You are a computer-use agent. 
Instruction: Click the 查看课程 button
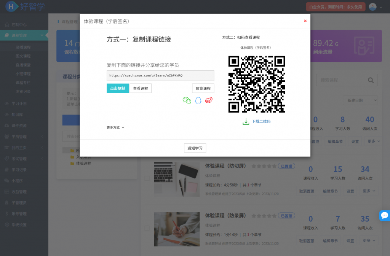[x=141, y=88]
